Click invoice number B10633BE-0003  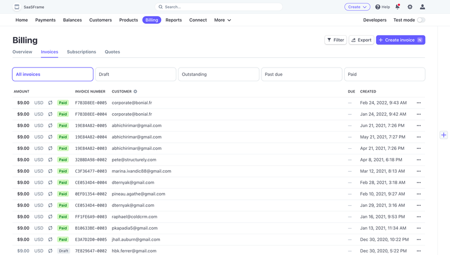tap(91, 228)
